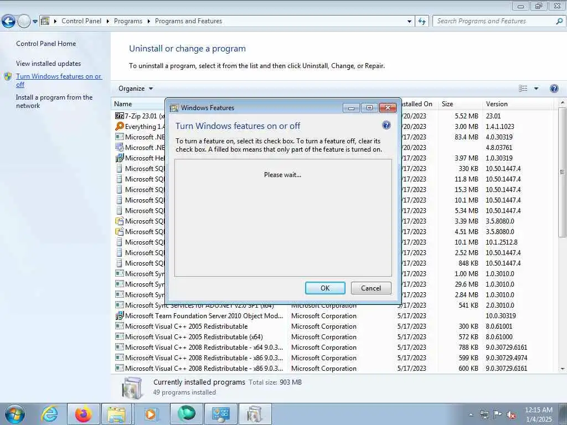This screenshot has height=425, width=567.
Task: Click the 903 MB total size text
Action: click(x=290, y=382)
